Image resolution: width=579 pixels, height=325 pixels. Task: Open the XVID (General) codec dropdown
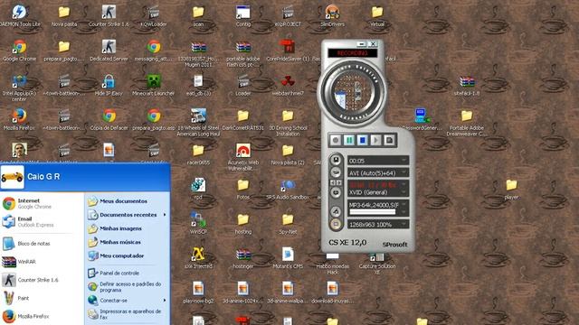[x=404, y=192]
